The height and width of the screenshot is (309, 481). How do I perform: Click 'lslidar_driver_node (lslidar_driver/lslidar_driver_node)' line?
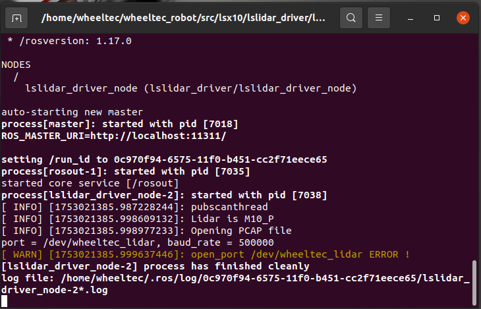pos(191,88)
